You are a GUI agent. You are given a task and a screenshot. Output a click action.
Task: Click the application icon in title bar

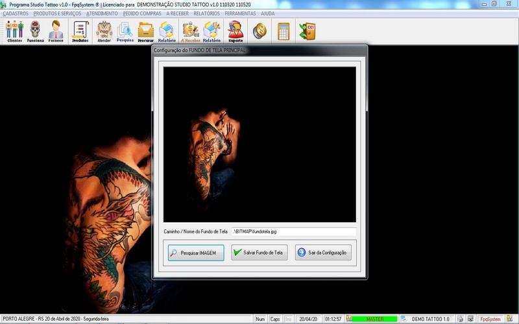click(x=3, y=5)
